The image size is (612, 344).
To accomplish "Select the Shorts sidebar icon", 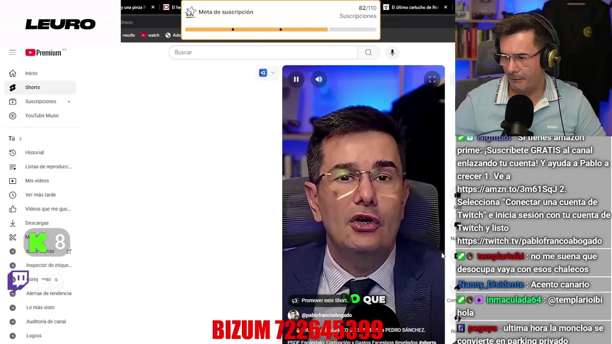I will (12, 87).
